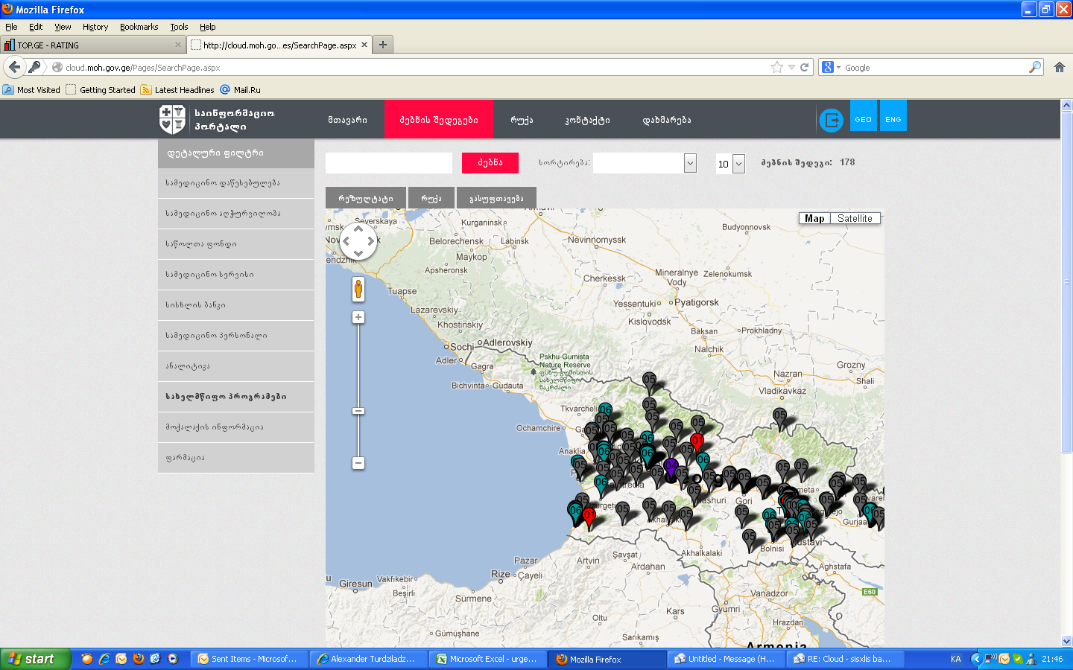Click the search text input field
1073x670 pixels.
[389, 163]
